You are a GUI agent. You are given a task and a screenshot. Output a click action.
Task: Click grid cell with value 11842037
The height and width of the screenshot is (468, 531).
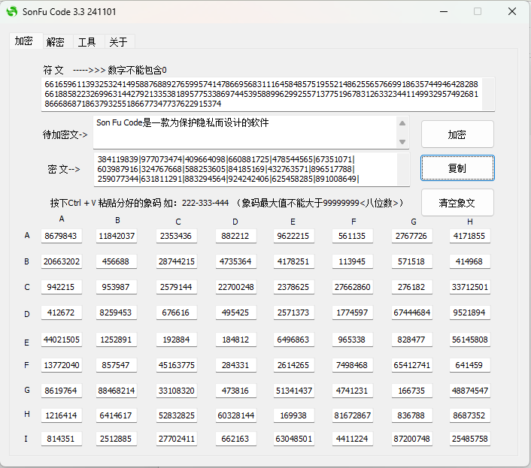pos(117,236)
